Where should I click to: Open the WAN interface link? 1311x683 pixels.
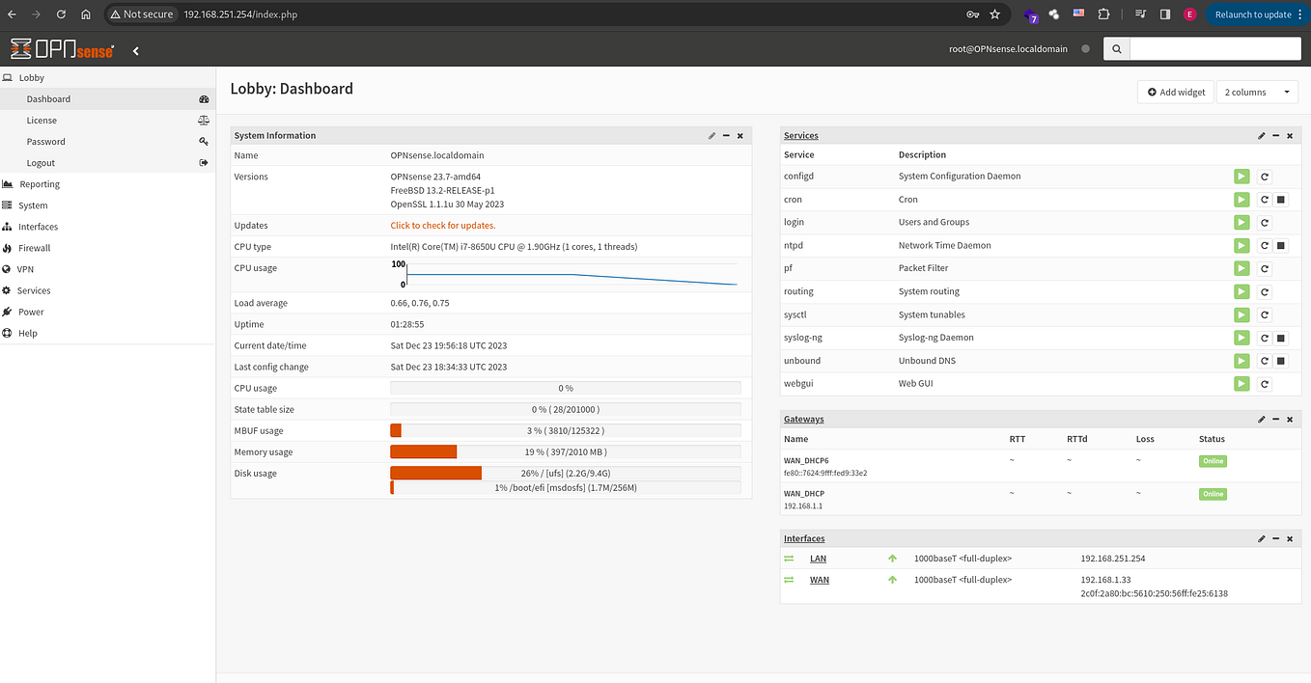pos(819,580)
